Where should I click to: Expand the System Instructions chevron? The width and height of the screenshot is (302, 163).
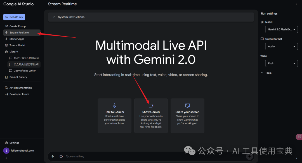54,17
